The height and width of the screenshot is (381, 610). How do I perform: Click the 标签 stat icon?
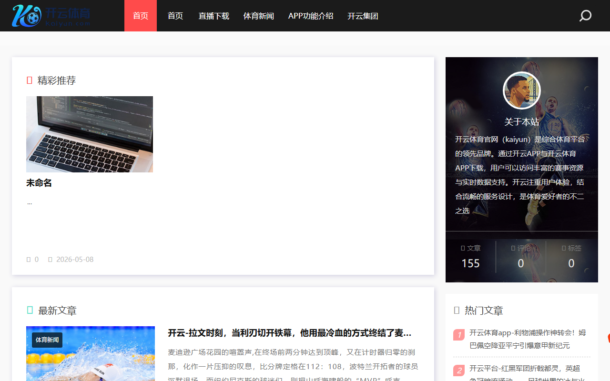click(564, 248)
